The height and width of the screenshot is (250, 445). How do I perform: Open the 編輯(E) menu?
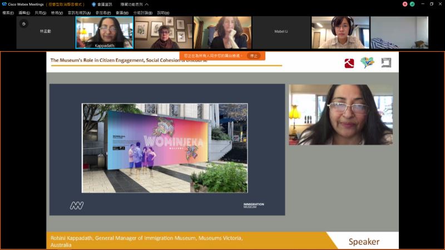point(24,12)
